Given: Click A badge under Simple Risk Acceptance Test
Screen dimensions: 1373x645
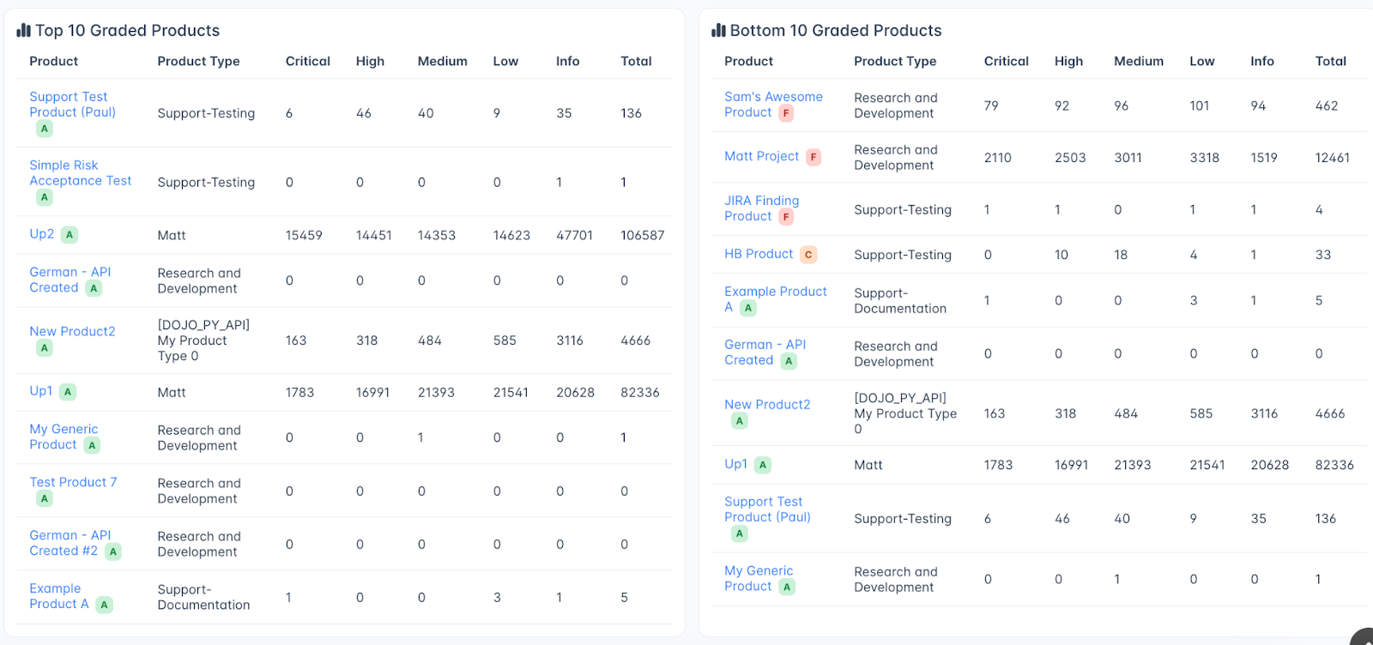Looking at the screenshot, I should 45,197.
